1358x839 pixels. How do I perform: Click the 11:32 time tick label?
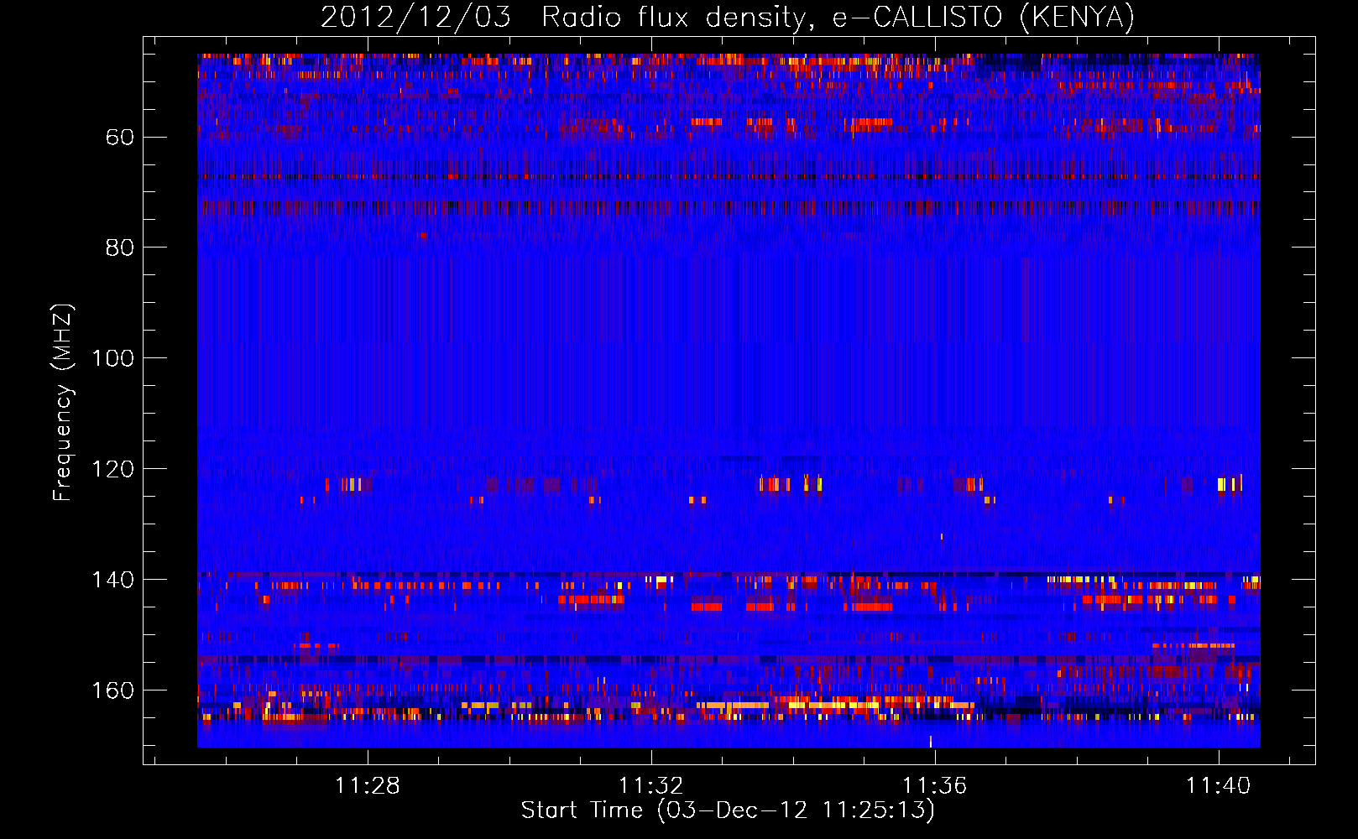(651, 786)
